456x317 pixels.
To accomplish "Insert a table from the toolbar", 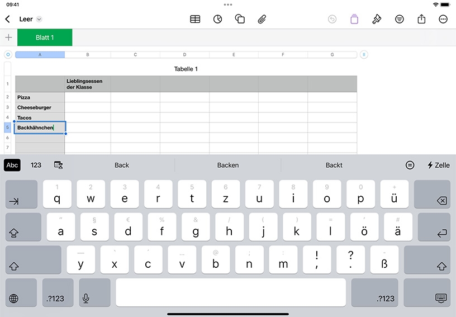I will (195, 19).
